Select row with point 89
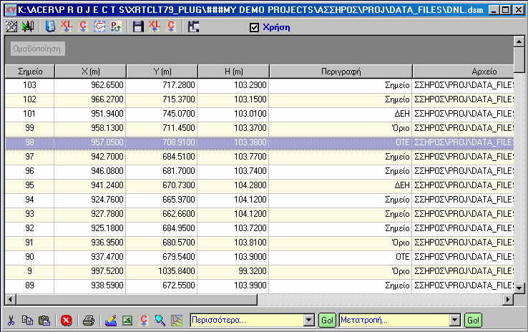The image size is (528, 332). pyautogui.click(x=259, y=286)
